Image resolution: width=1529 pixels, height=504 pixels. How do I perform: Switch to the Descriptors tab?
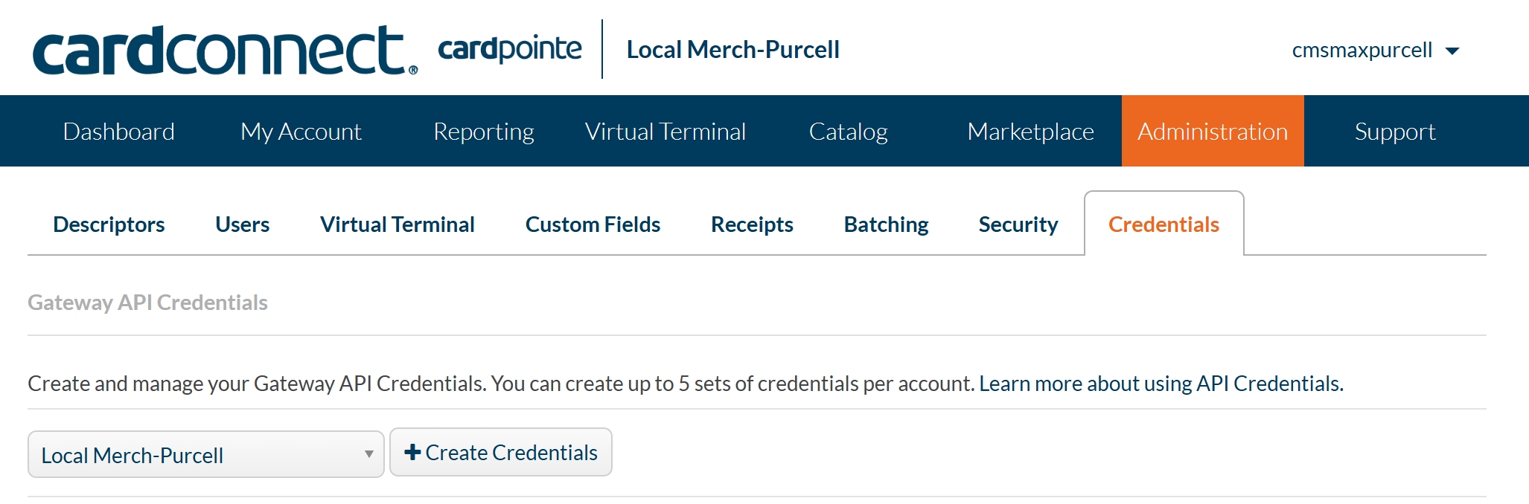[109, 224]
